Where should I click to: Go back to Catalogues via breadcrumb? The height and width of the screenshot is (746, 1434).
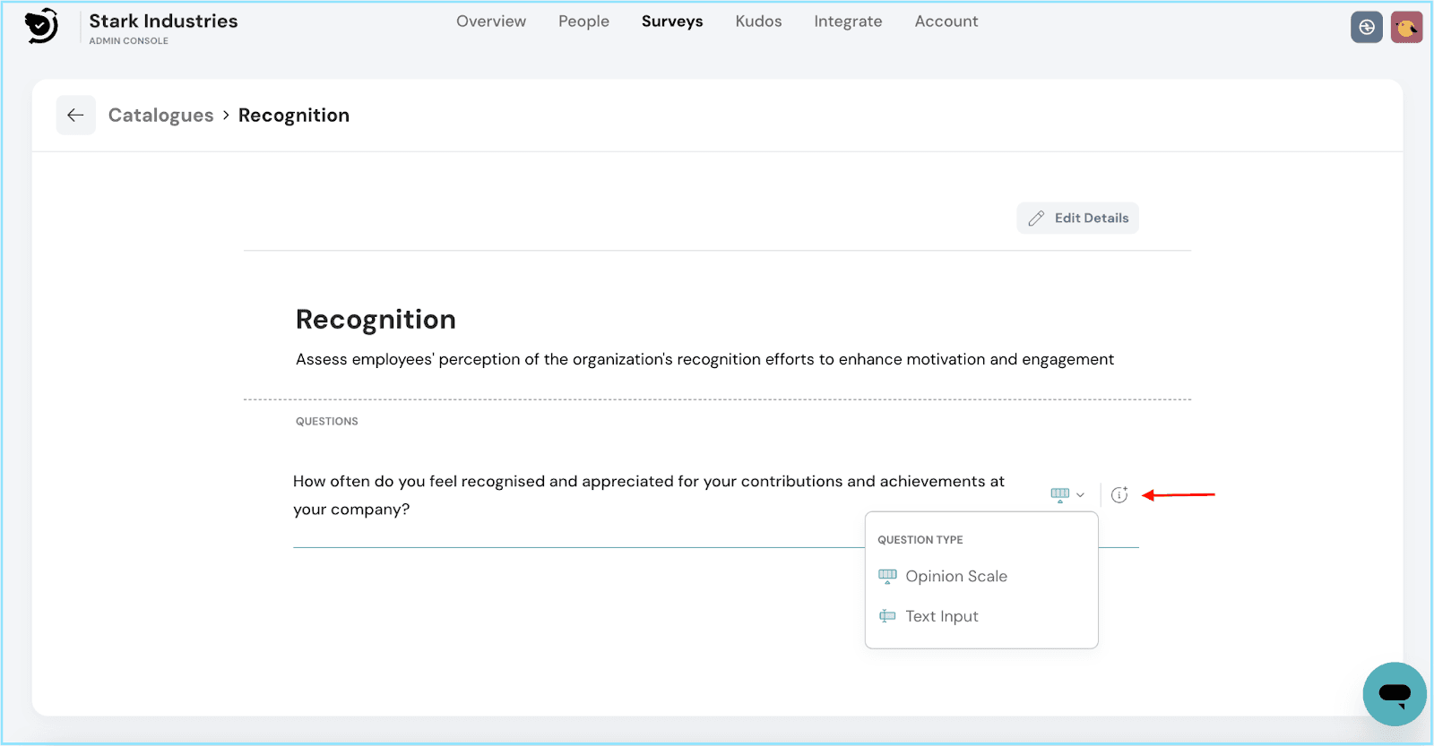coord(161,116)
